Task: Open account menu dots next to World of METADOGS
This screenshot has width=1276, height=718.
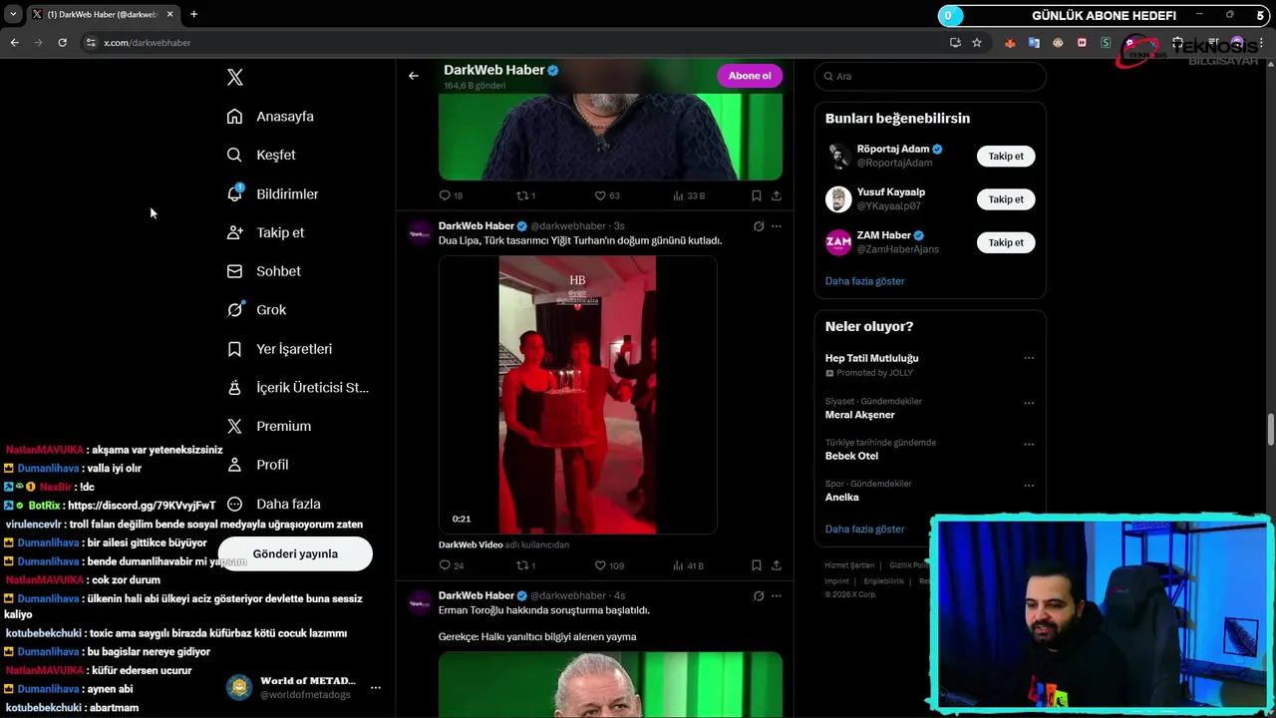Action: pyautogui.click(x=376, y=687)
